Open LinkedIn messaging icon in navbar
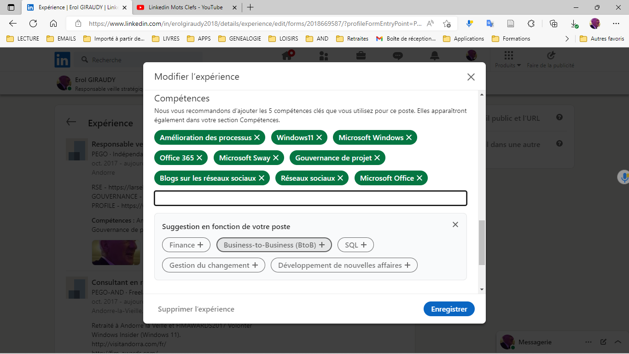 pyautogui.click(x=398, y=56)
